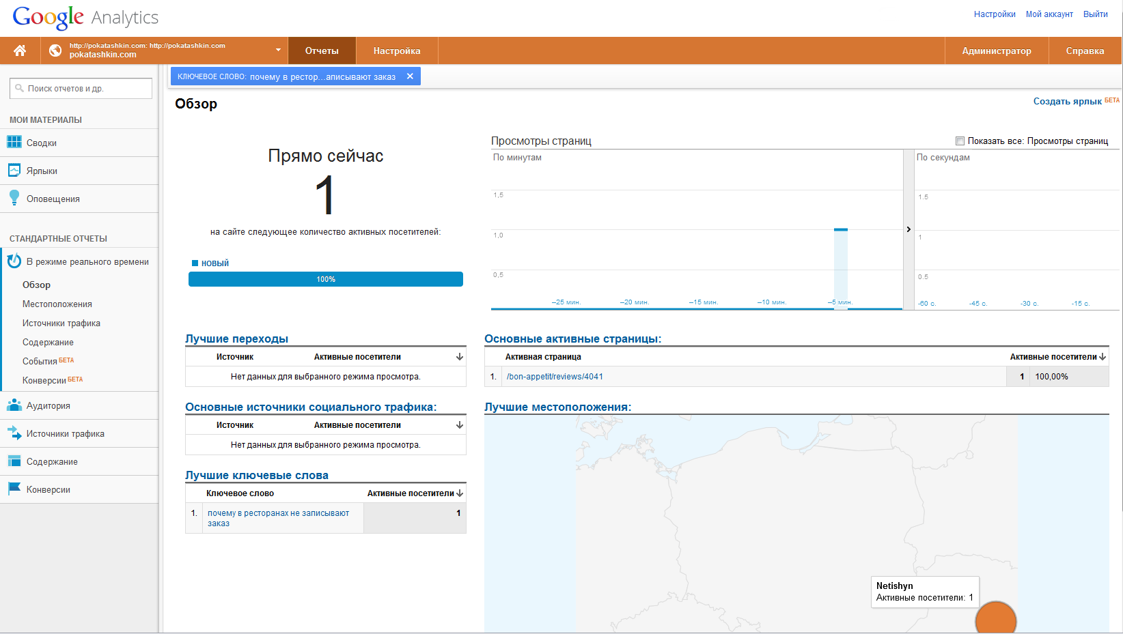Click the main Источники трафика arrow icon
Screen dimensions: 1123x634
coord(14,433)
